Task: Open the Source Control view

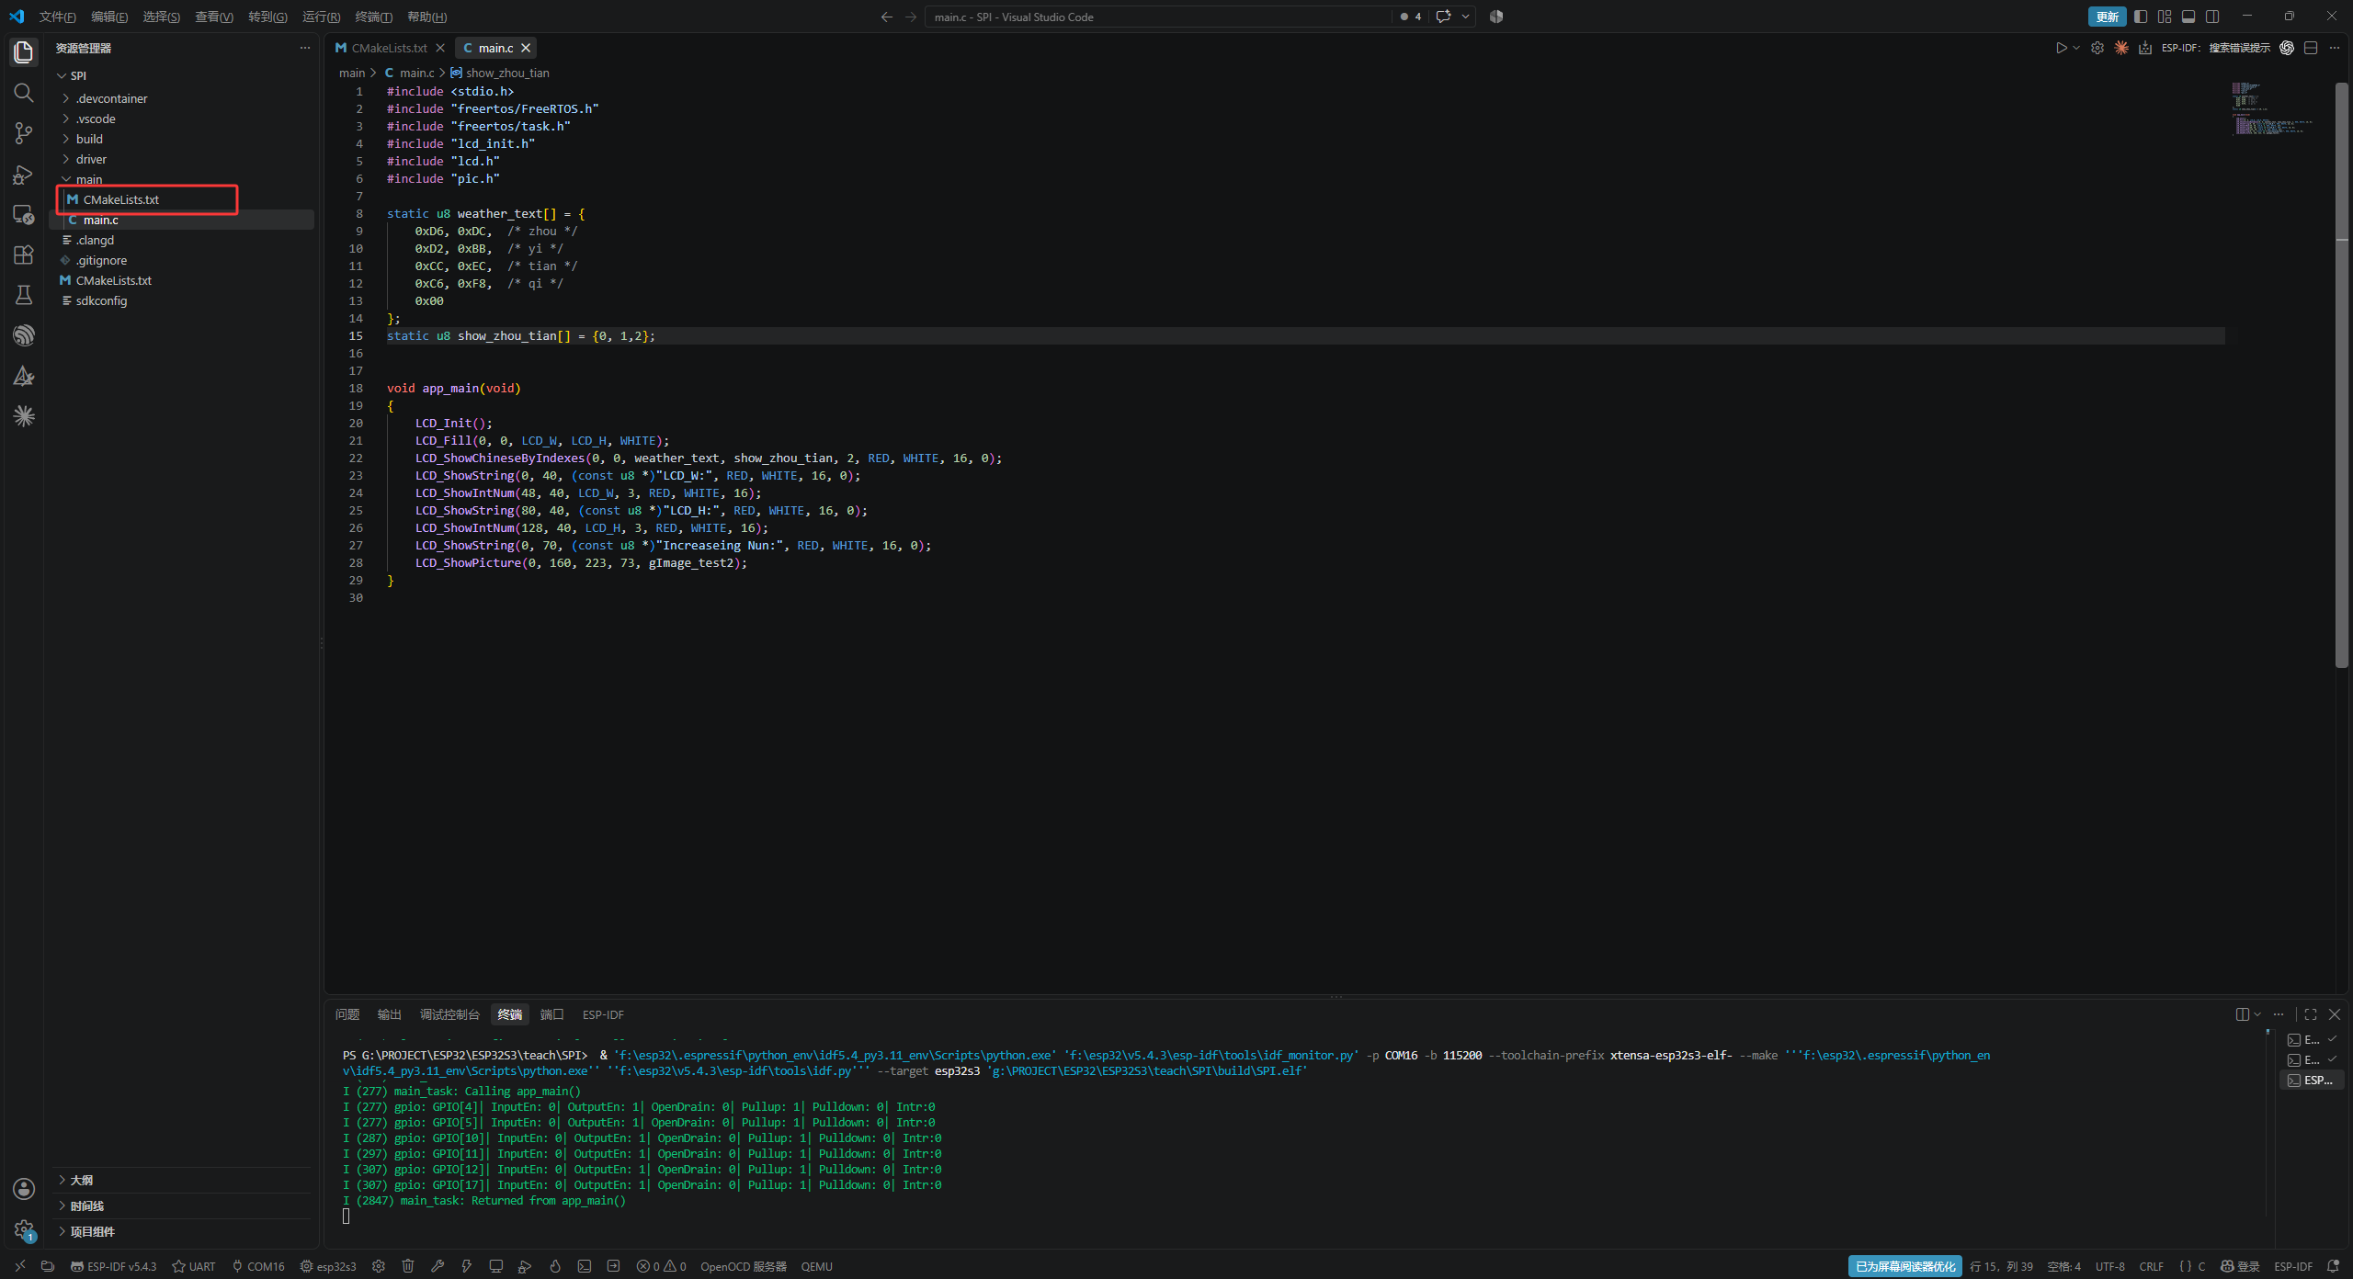Action: pos(24,133)
